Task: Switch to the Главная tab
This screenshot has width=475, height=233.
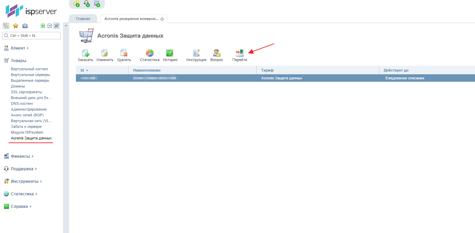Action: pyautogui.click(x=83, y=19)
